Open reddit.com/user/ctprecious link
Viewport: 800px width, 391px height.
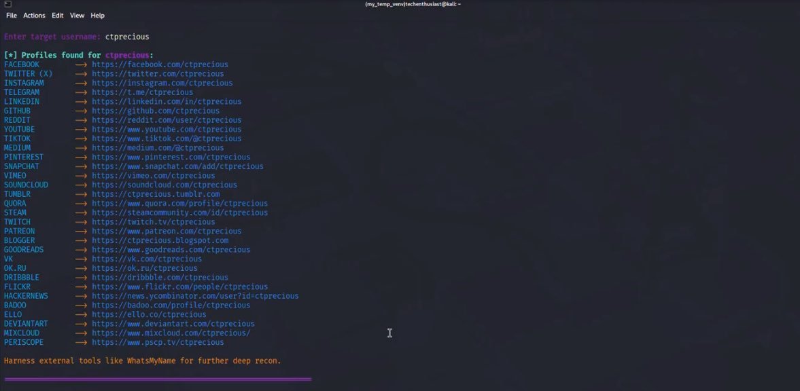click(x=167, y=120)
